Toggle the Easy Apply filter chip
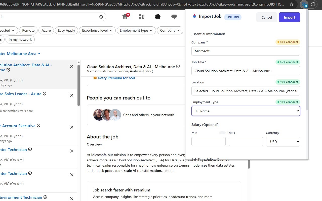This screenshot has width=322, height=201. (x=66, y=30)
